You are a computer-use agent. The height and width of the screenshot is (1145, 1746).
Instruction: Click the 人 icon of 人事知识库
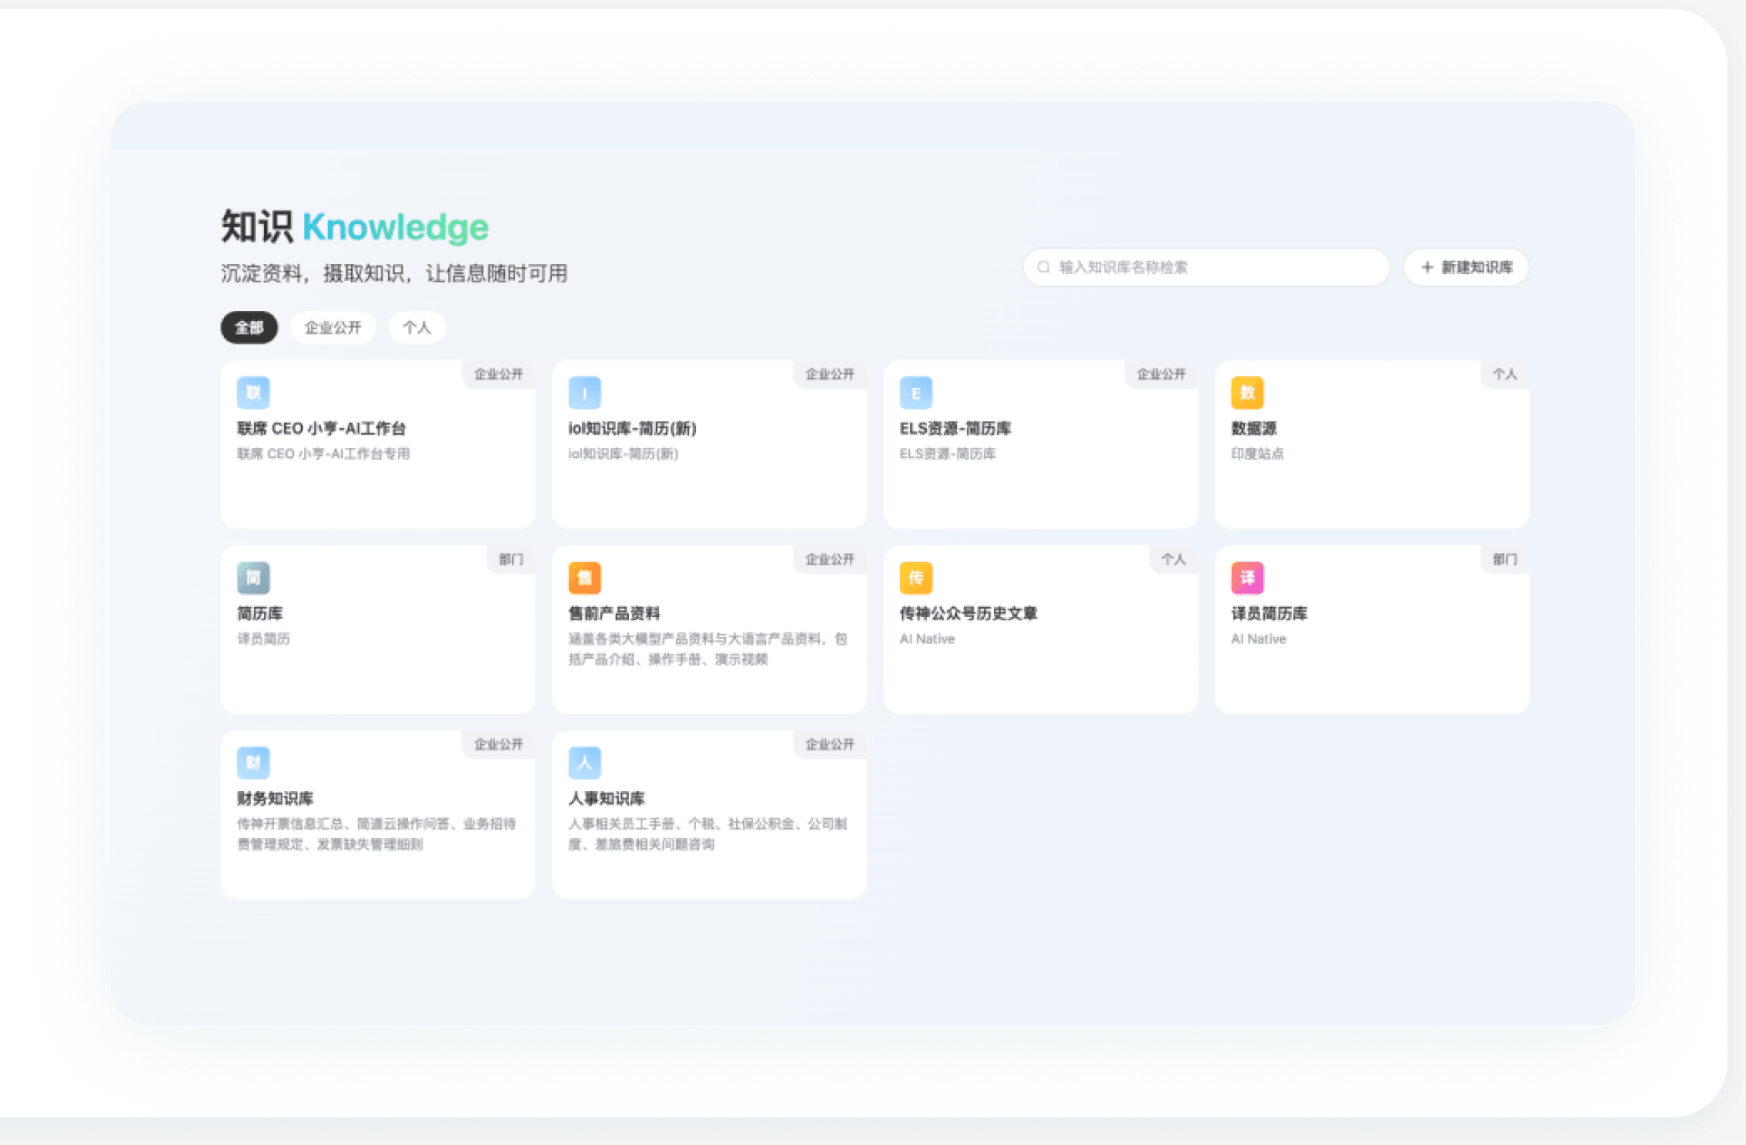[584, 763]
